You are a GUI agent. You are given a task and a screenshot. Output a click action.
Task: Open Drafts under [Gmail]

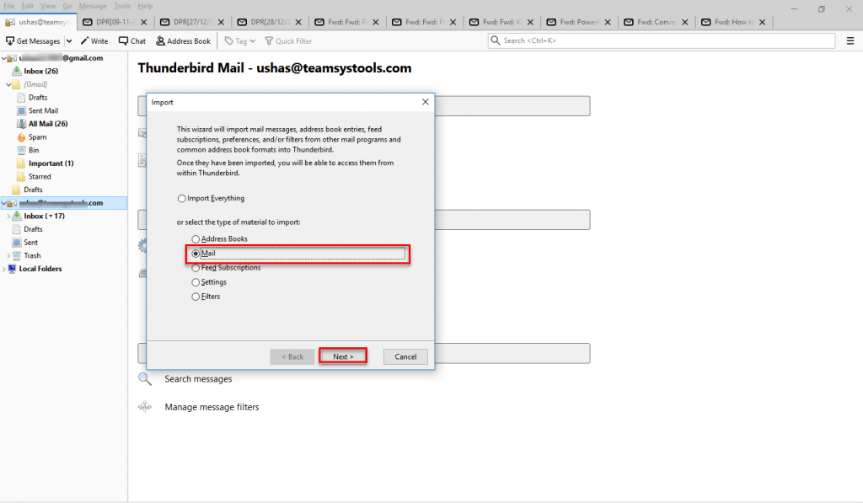pos(38,98)
